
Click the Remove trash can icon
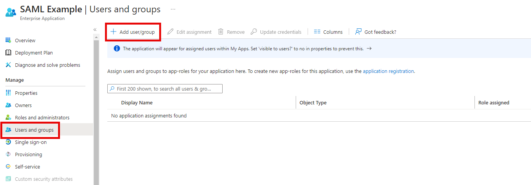221,32
